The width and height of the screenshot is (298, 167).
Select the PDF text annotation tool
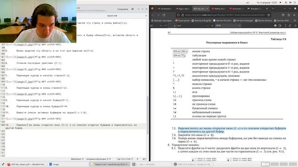coord(285,26)
